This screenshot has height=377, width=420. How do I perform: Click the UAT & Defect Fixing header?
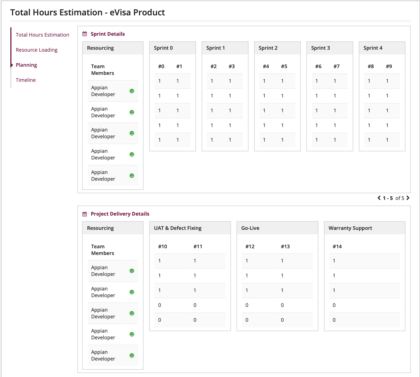190,228
